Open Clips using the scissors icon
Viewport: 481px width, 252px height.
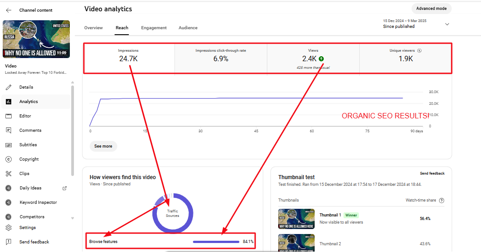pyautogui.click(x=9, y=174)
